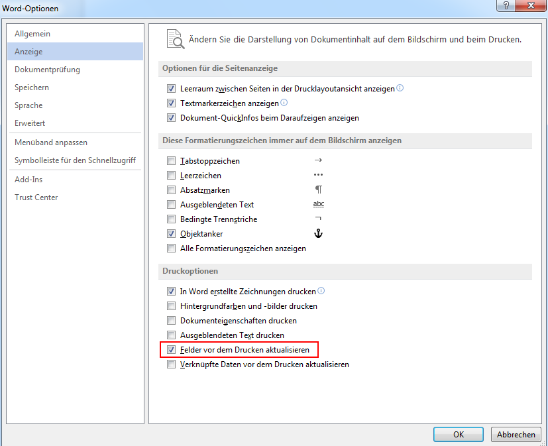The image size is (548, 446).
Task: Check Dokumenteigenschaften drucken
Action: pos(171,321)
